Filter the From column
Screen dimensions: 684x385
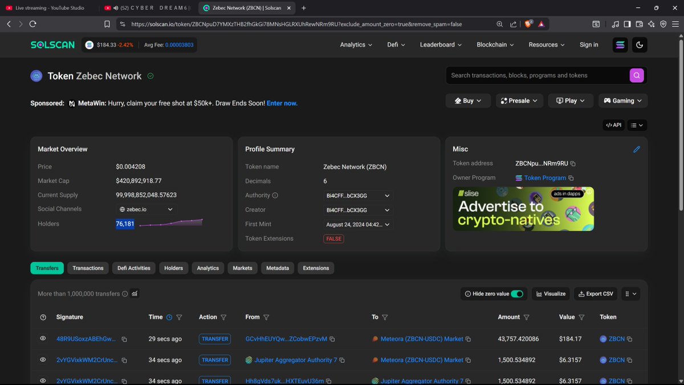(x=266, y=317)
